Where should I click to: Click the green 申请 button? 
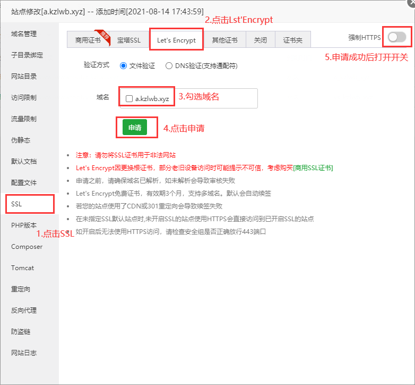click(135, 127)
